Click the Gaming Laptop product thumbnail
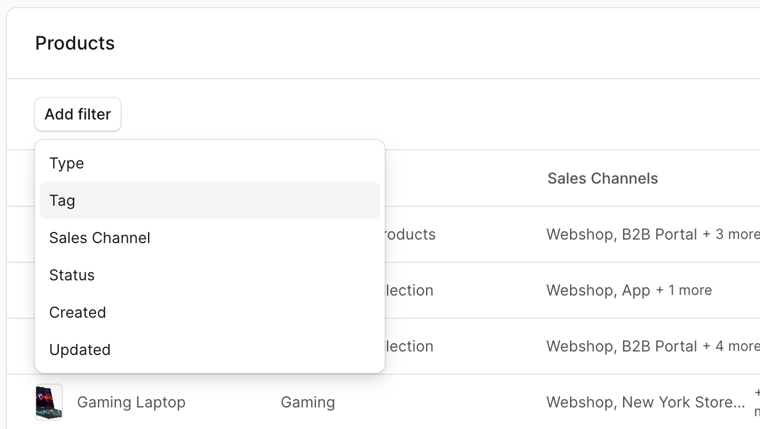The width and height of the screenshot is (760, 429). 49,402
